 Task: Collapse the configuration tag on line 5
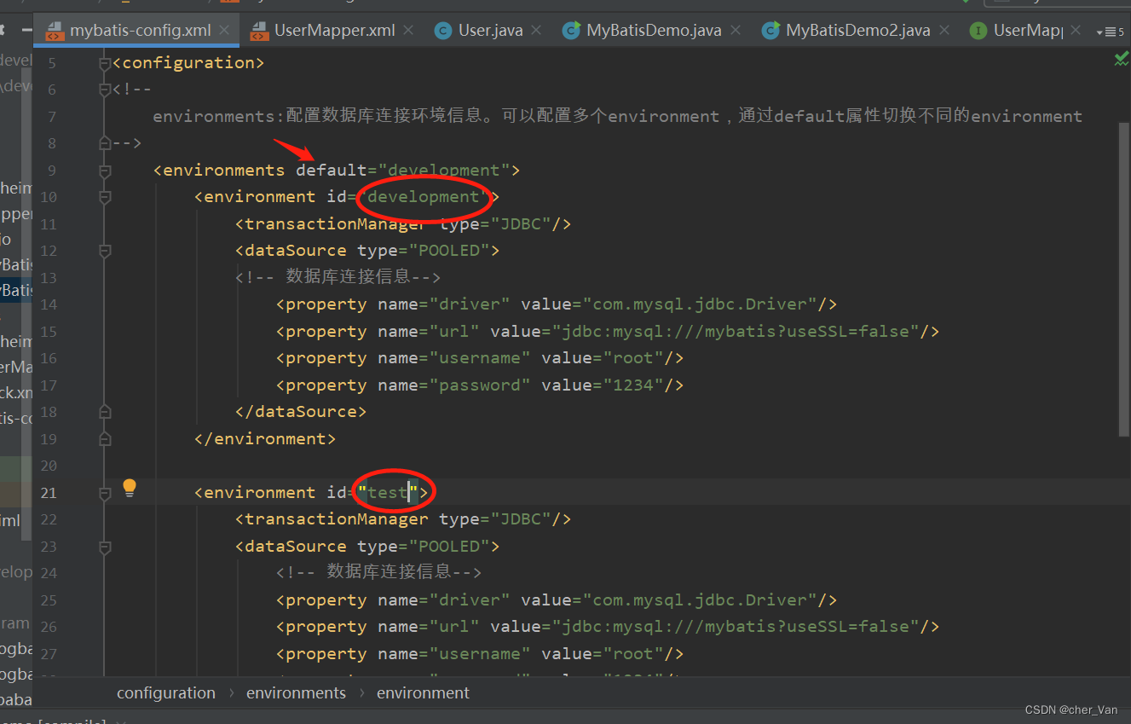pos(105,63)
